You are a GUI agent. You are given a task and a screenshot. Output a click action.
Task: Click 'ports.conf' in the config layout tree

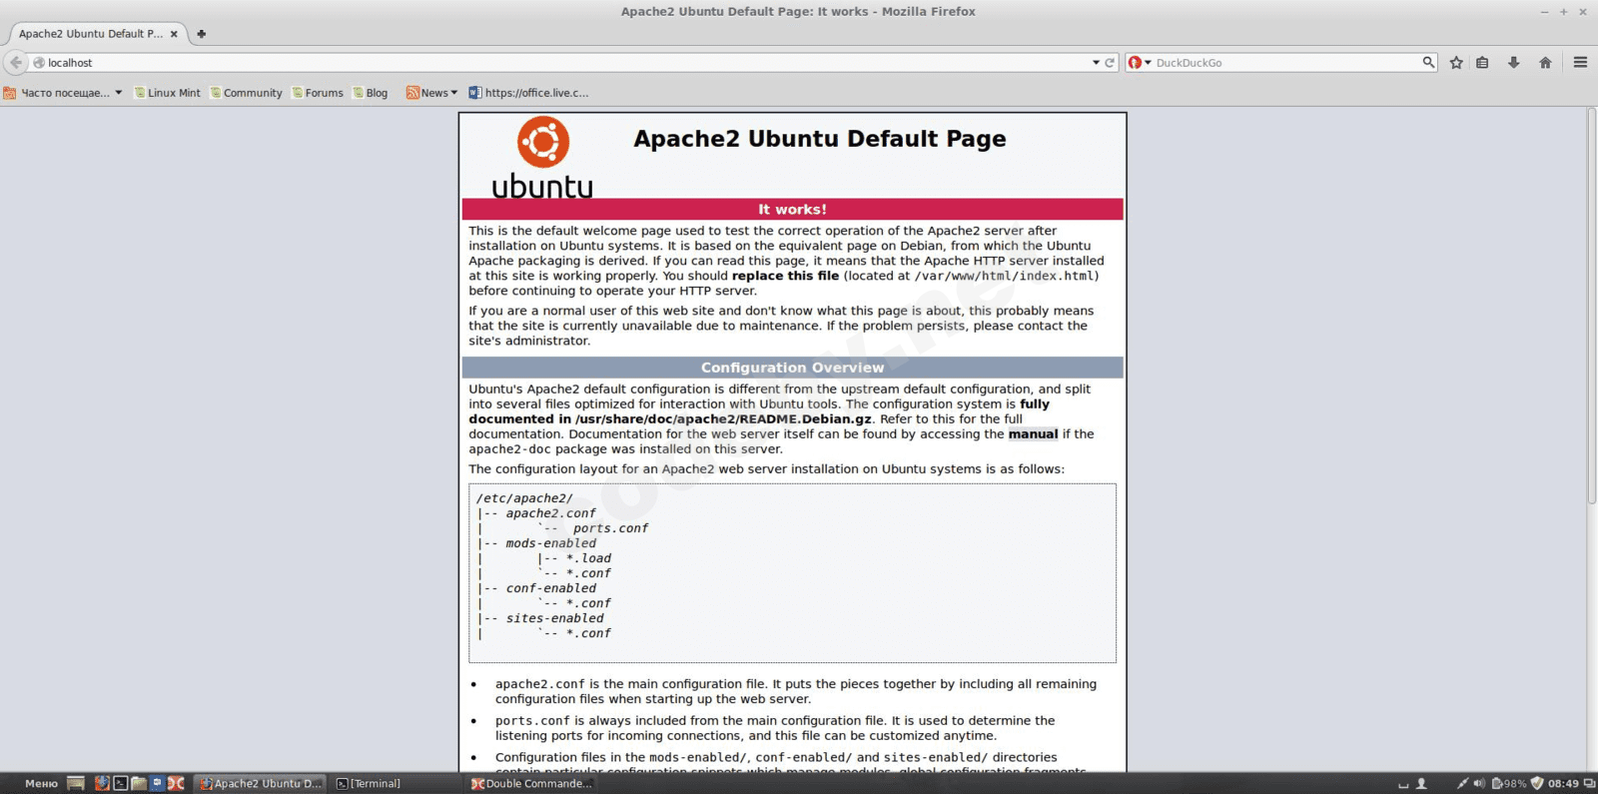pos(610,528)
